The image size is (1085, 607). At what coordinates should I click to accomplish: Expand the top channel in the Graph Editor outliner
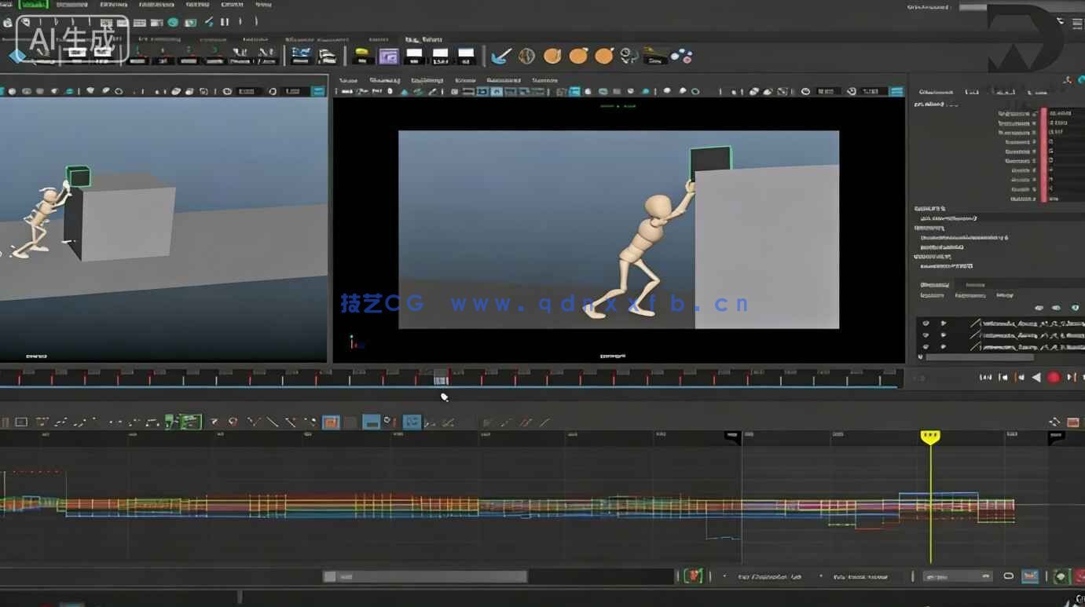(944, 324)
